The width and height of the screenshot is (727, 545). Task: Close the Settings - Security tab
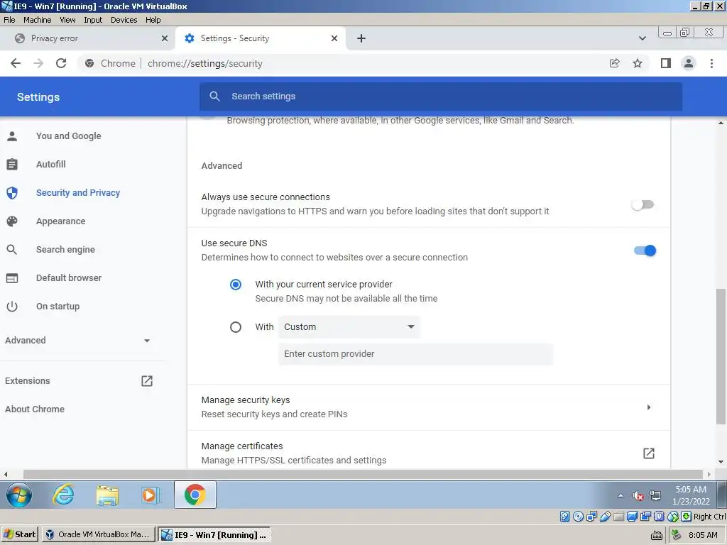[x=334, y=38]
